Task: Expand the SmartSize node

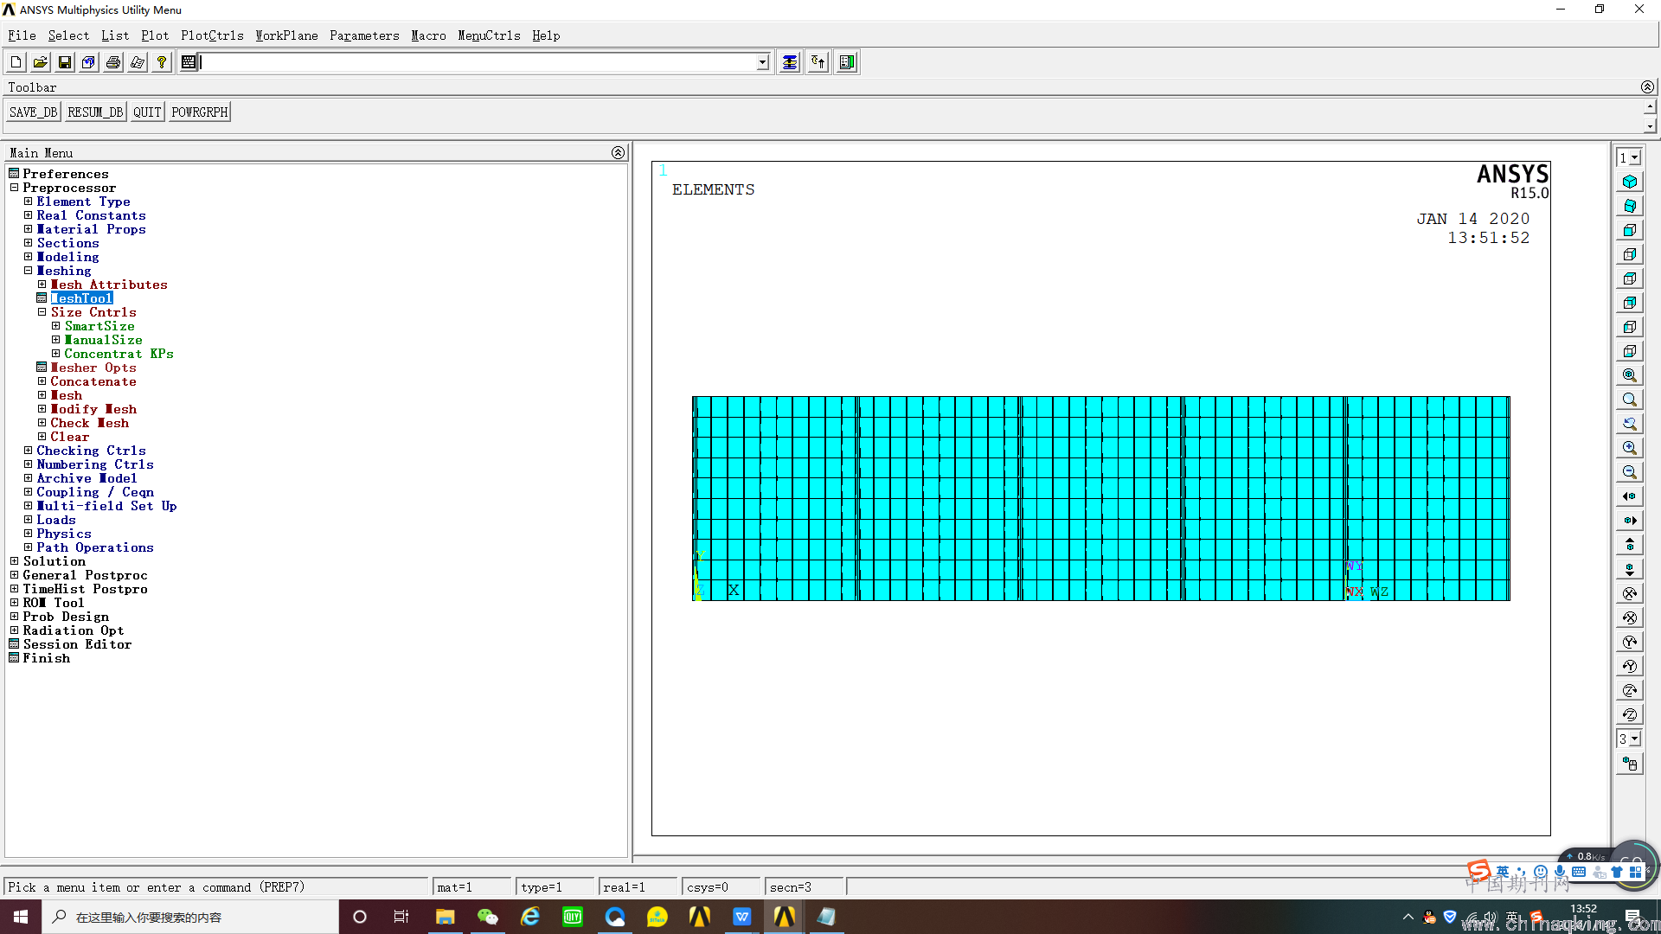Action: point(55,326)
